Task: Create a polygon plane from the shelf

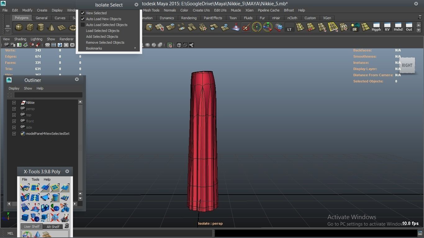Action: (61, 28)
